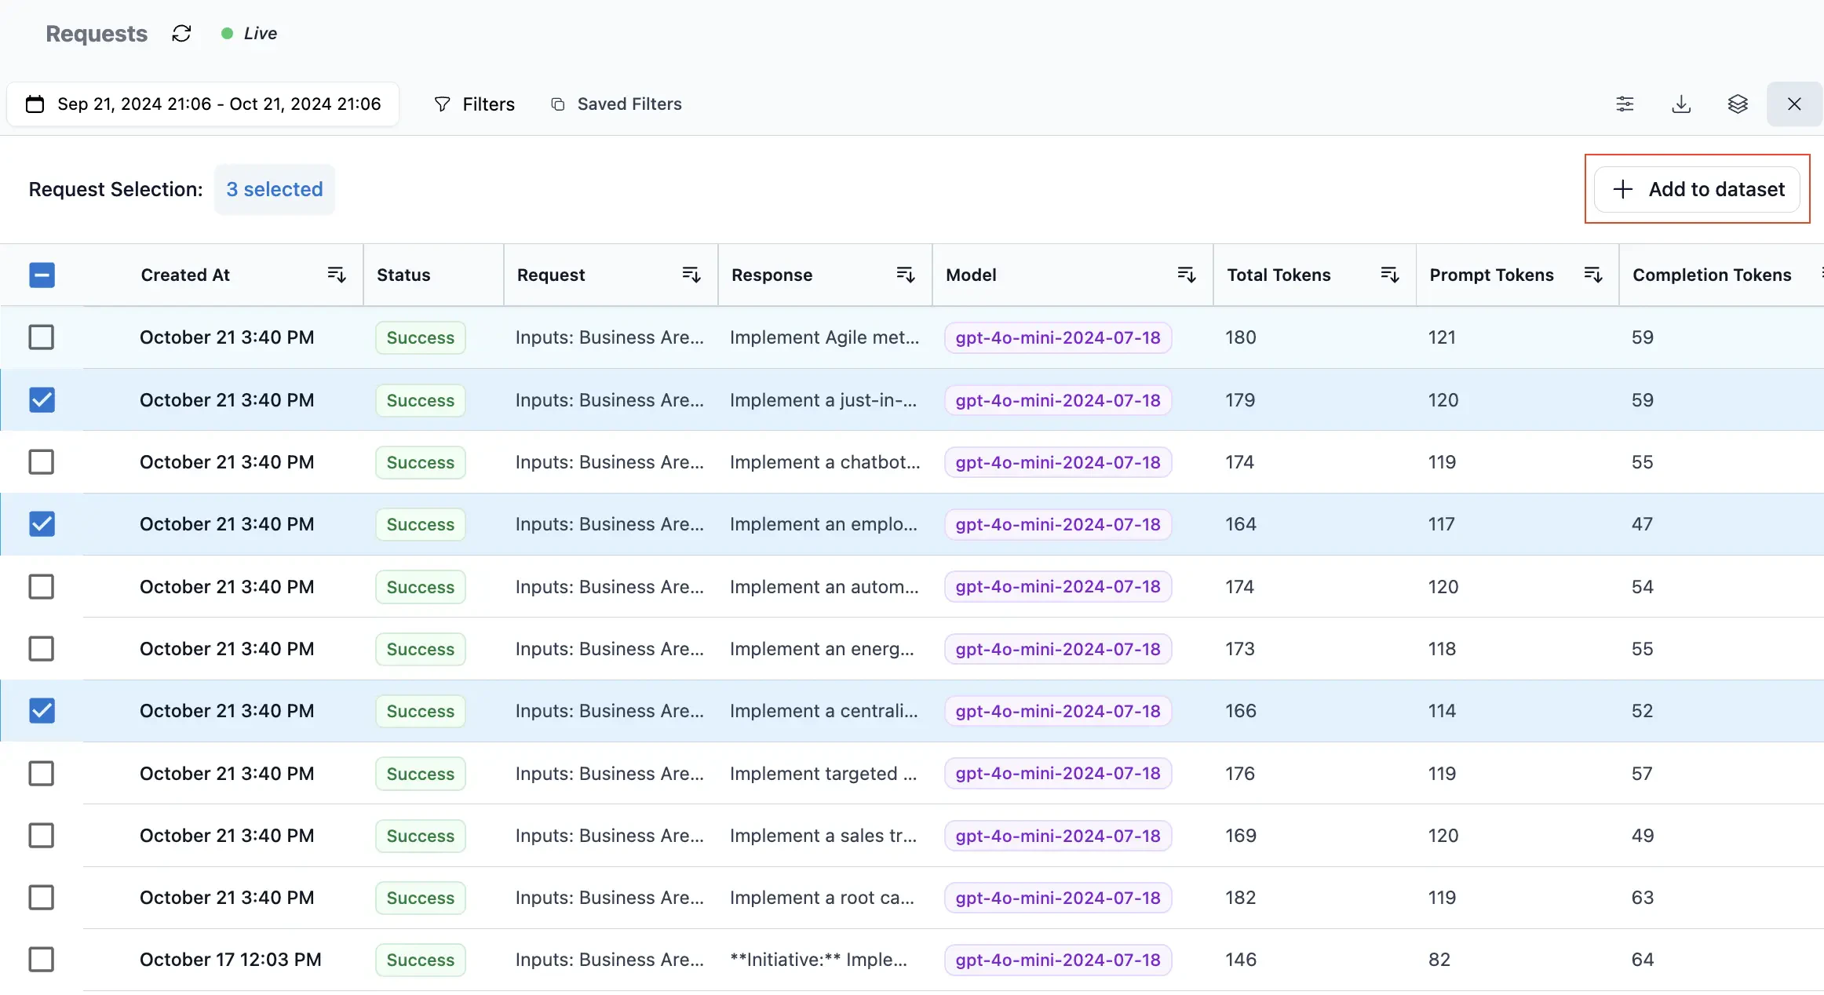Toggle the select-all checkbox in the header
The image size is (1824, 995).
tap(42, 275)
